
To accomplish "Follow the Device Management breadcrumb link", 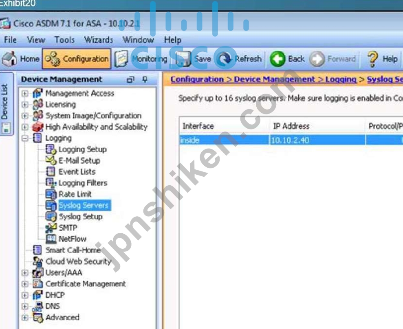I will point(274,79).
